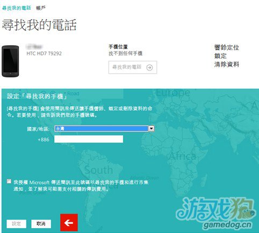Click the 設定 confirm button
This screenshot has height=233, width=259.
tap(17, 224)
